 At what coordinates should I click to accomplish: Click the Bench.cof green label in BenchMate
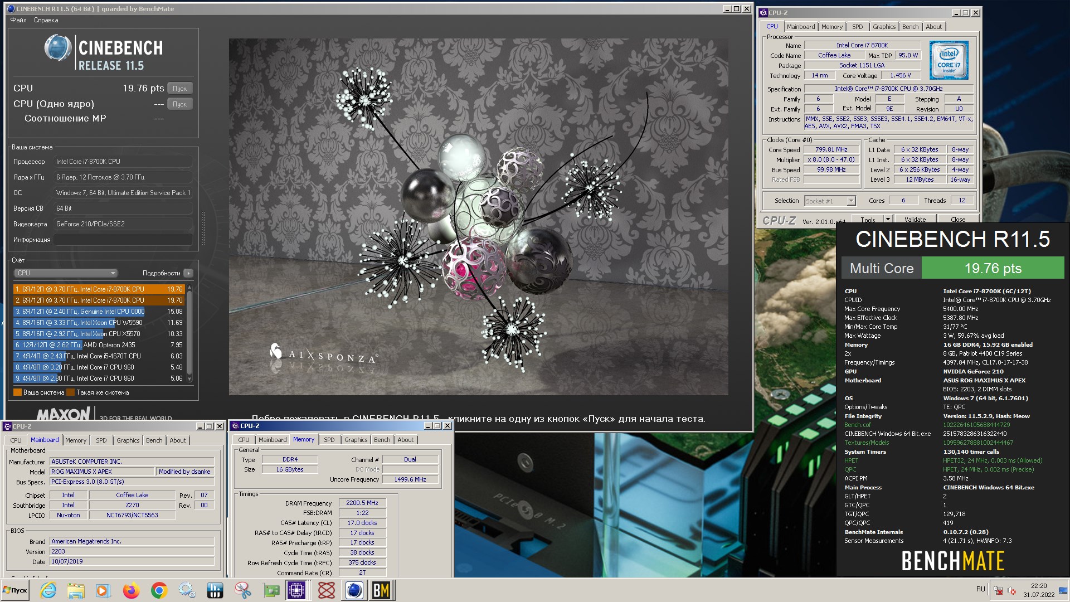pos(857,425)
